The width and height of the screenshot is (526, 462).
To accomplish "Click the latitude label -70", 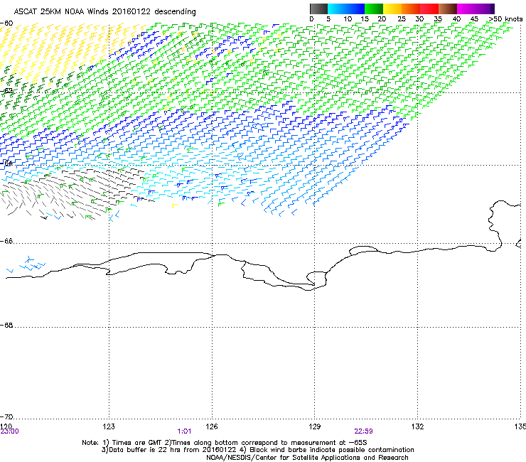I will (x=6, y=417).
